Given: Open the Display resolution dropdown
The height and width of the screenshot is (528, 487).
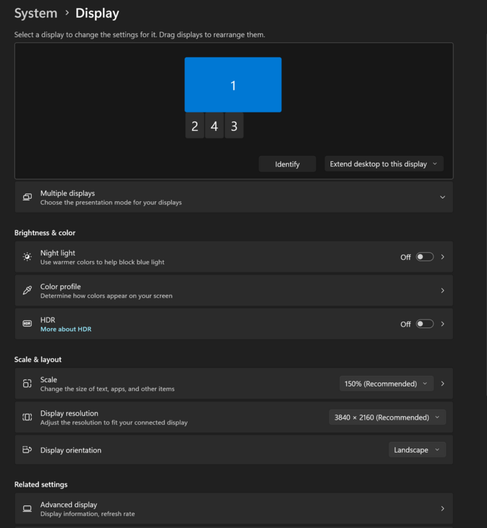Looking at the screenshot, I should tap(387, 417).
